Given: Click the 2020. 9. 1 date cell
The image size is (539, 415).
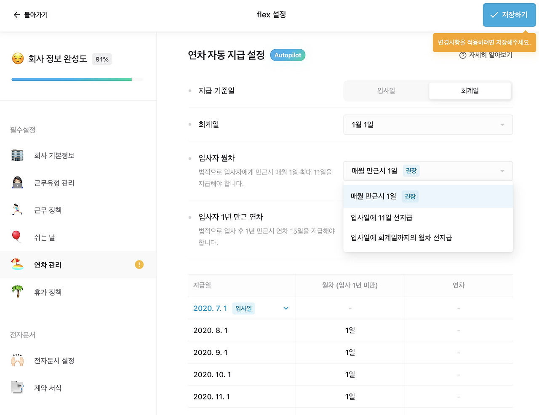Looking at the screenshot, I should tap(242, 352).
